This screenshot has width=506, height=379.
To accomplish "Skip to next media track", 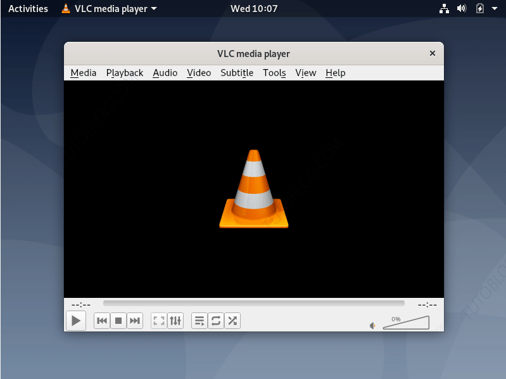I will coord(135,321).
